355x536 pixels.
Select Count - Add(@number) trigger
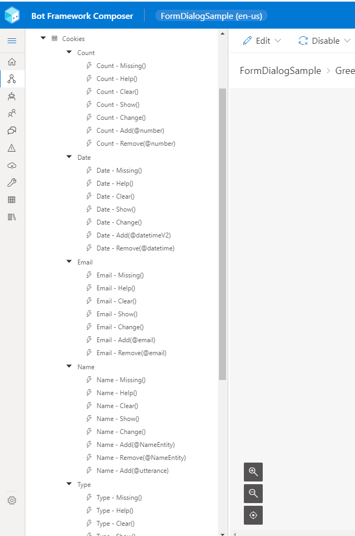tap(130, 131)
